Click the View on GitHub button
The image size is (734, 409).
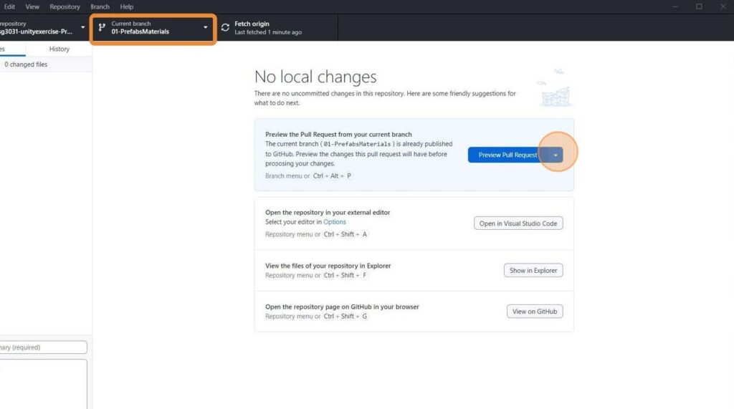pos(535,311)
